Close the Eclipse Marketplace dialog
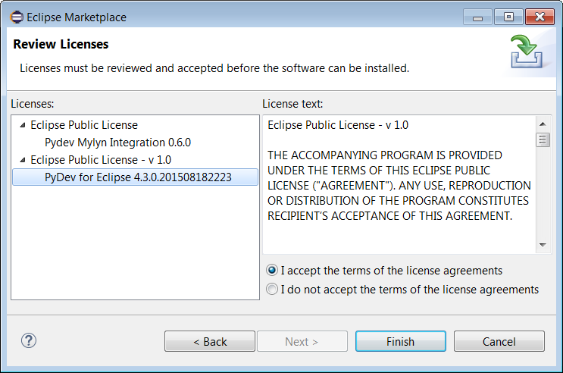The height and width of the screenshot is (373, 563). coord(540,16)
